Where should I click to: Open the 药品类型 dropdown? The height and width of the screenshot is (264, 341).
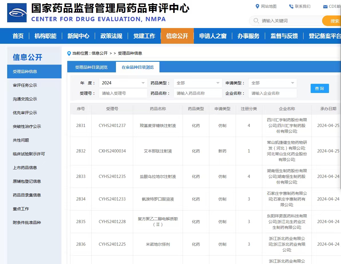tap(198, 83)
